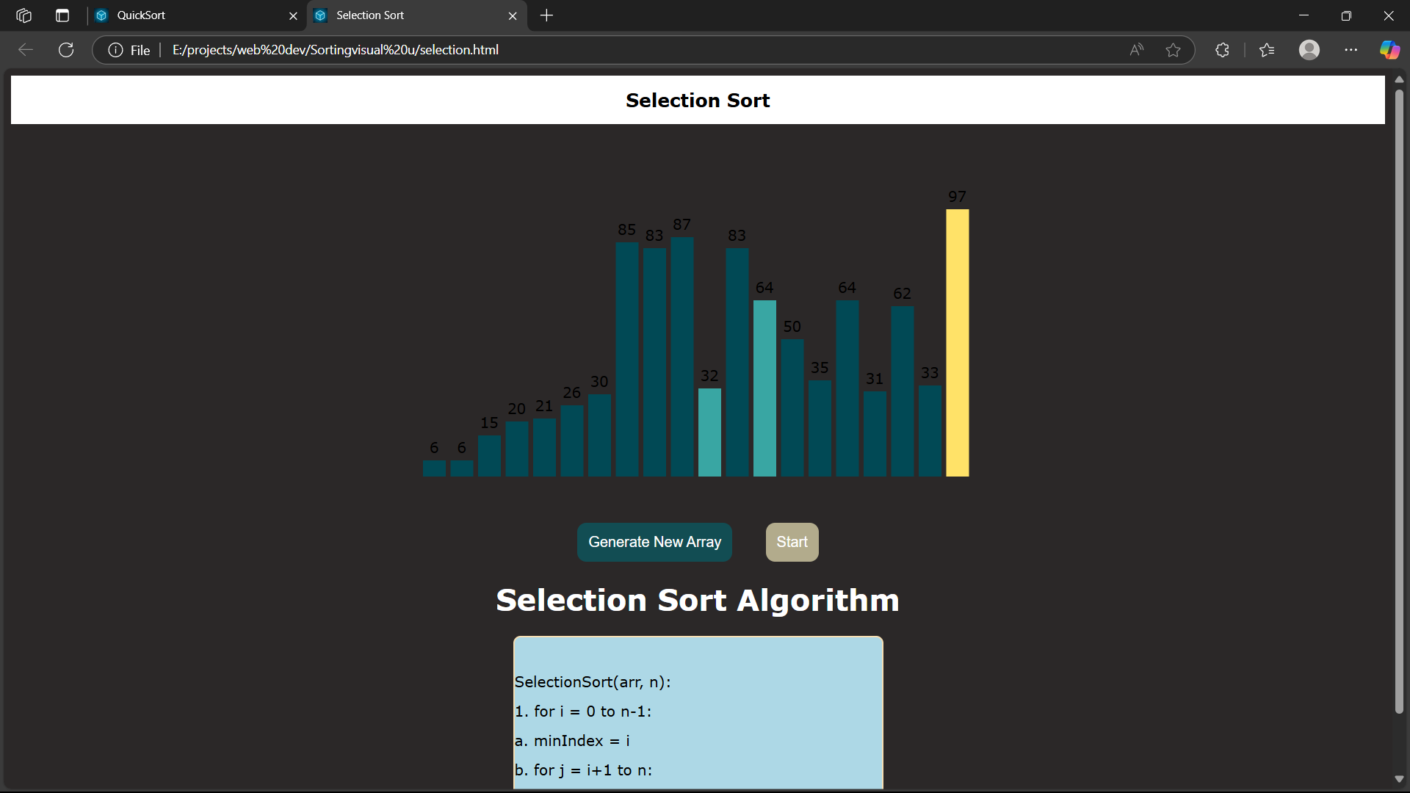Click the browser refresh icon
Screen dimensions: 1410x793
tap(66, 50)
